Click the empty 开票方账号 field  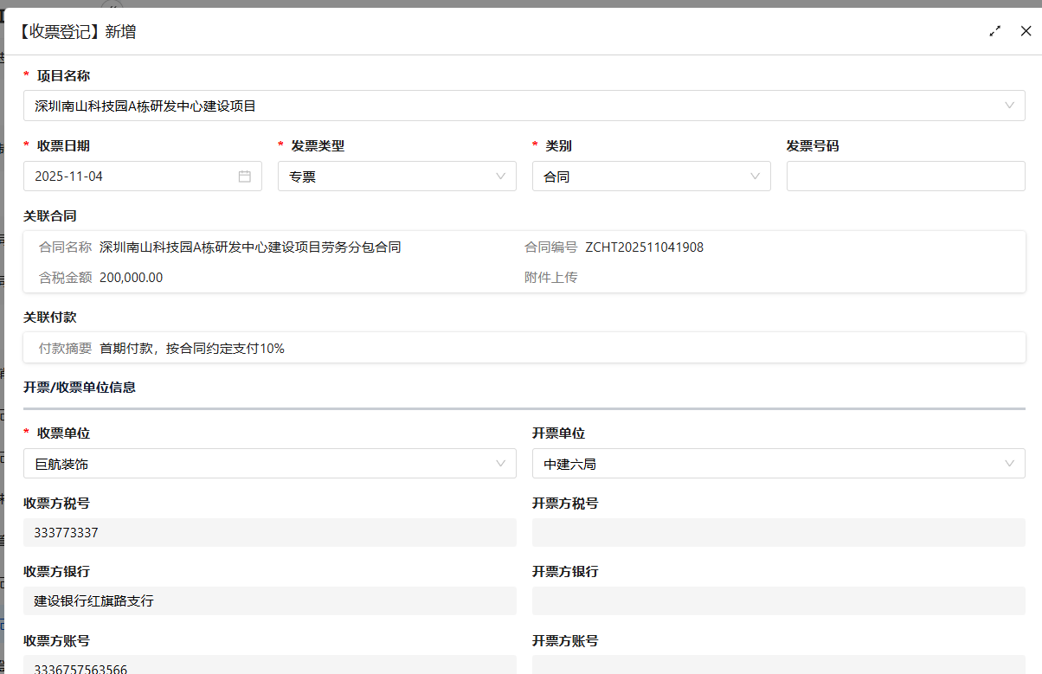778,665
